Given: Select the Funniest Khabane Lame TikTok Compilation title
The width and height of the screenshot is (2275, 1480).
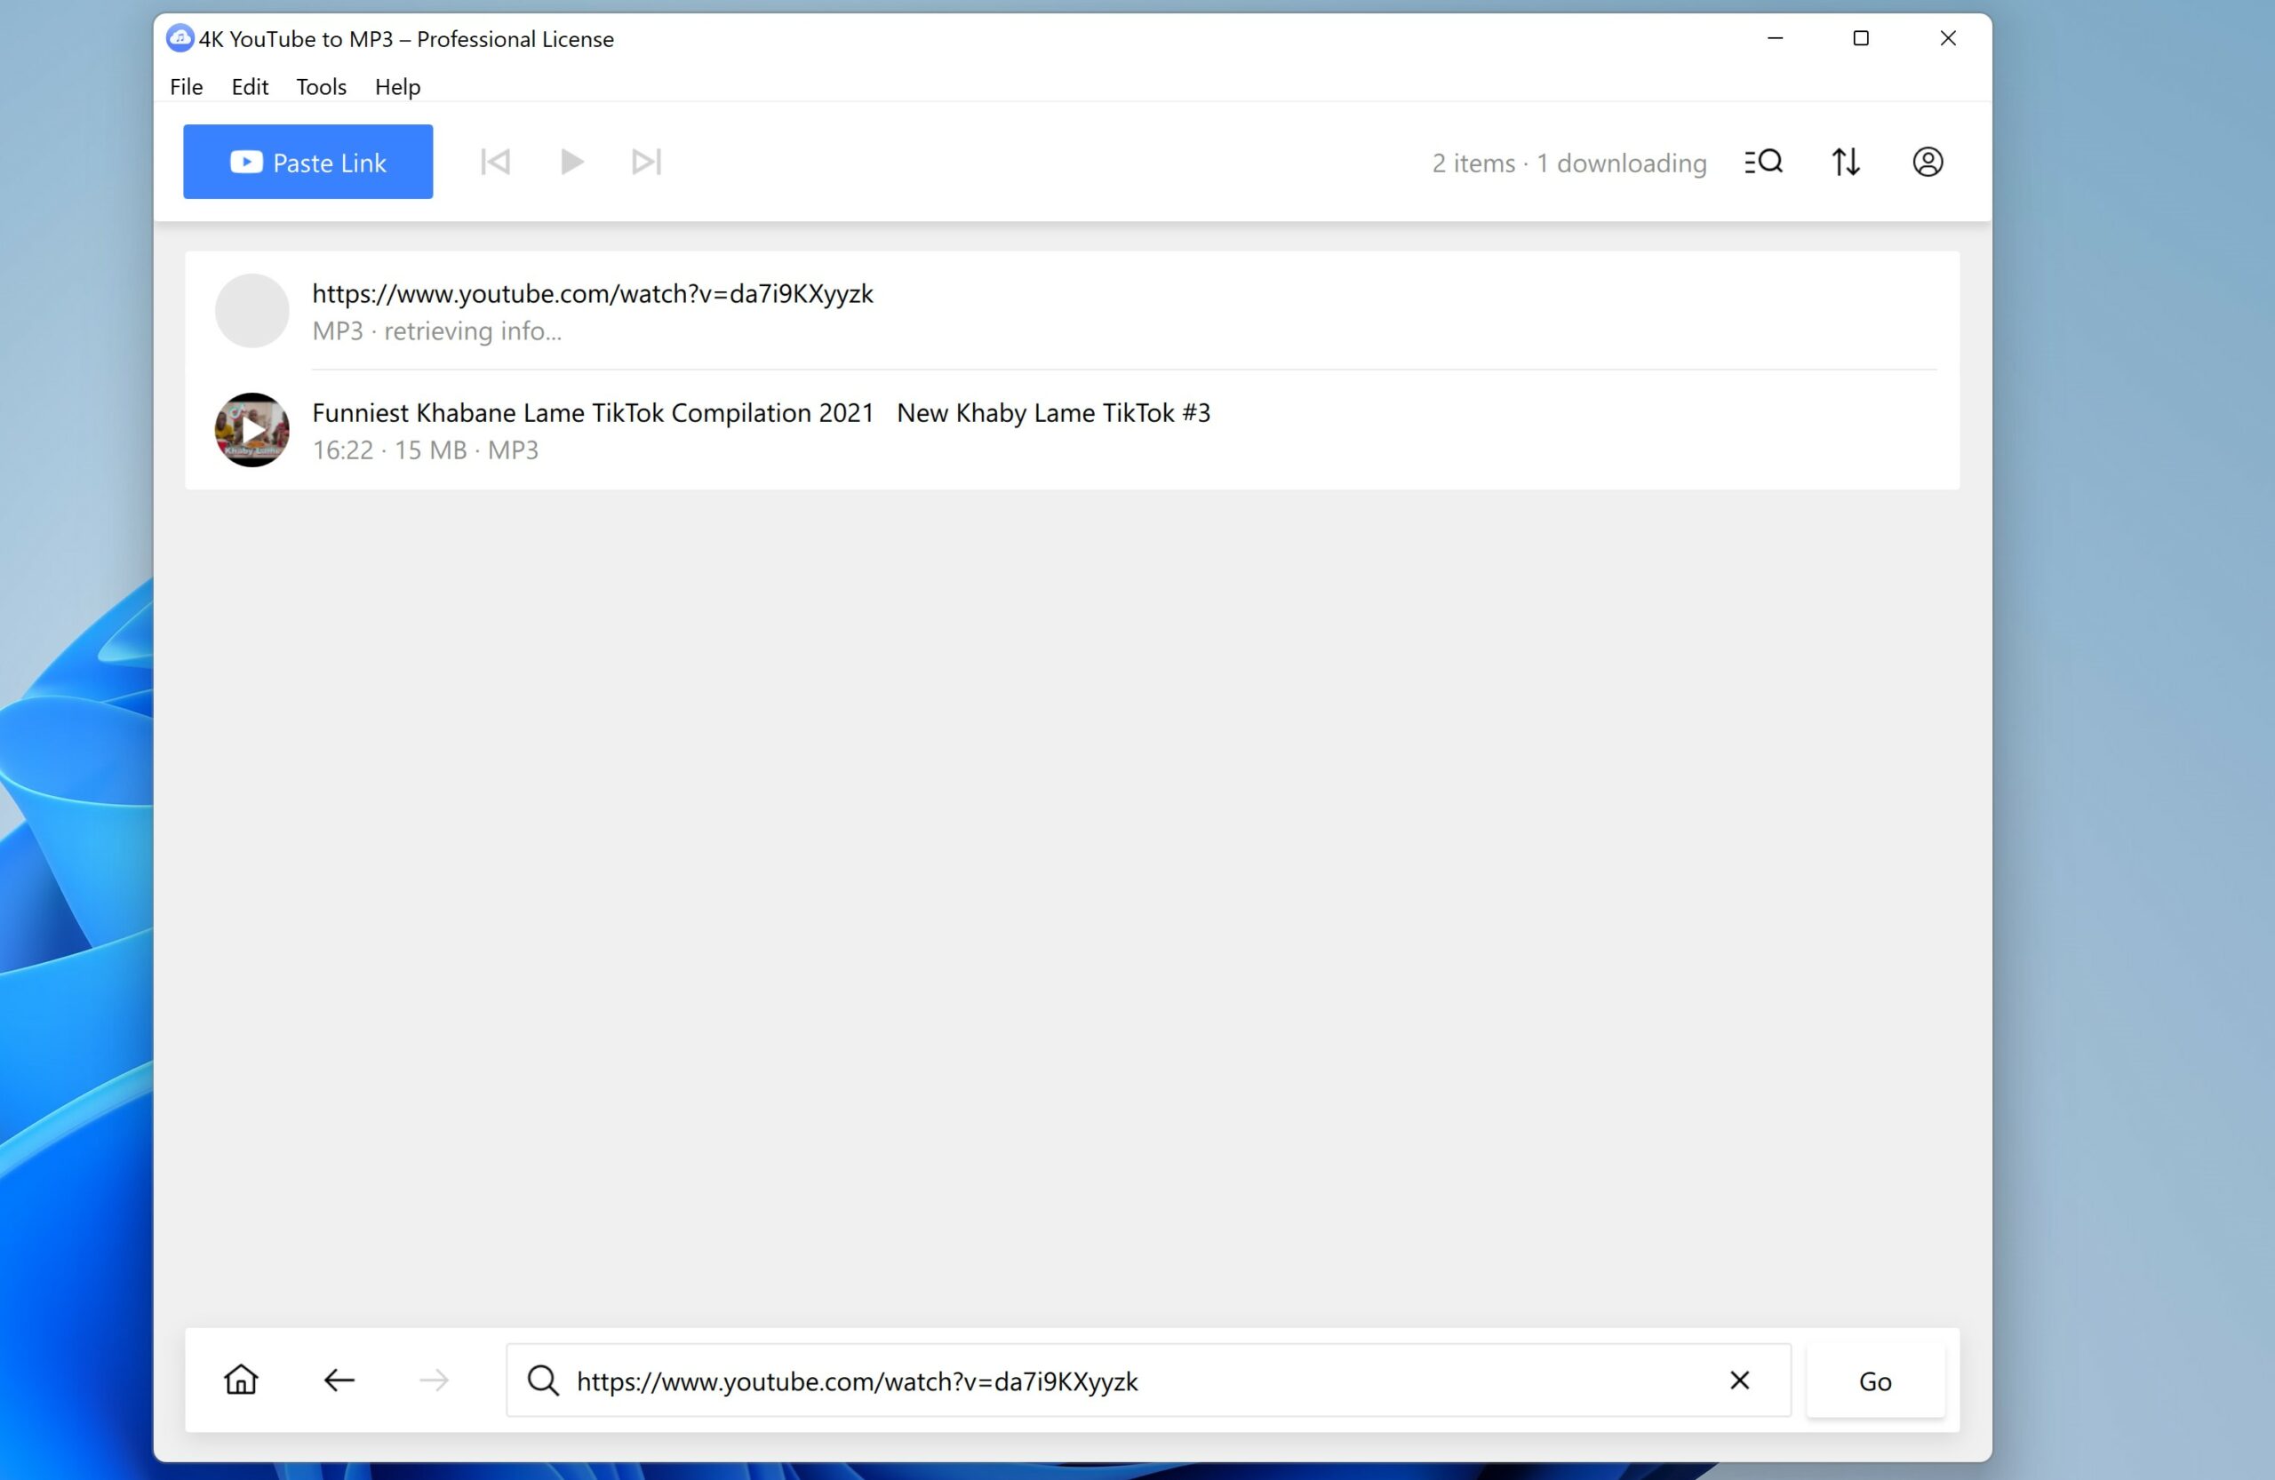Looking at the screenshot, I should tap(761, 413).
